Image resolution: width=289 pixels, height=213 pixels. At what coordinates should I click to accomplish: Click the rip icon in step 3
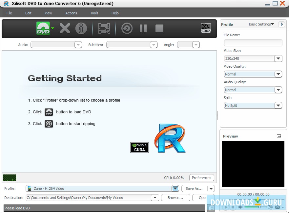tap(49, 124)
